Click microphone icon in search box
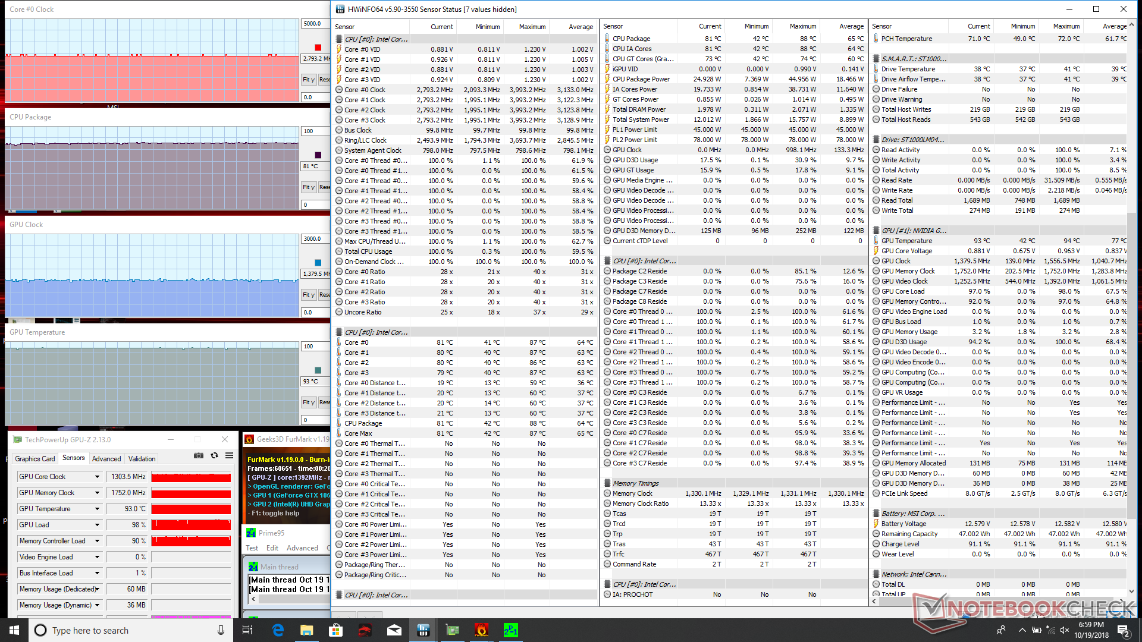Screen dimensions: 1142x642 coord(221,630)
